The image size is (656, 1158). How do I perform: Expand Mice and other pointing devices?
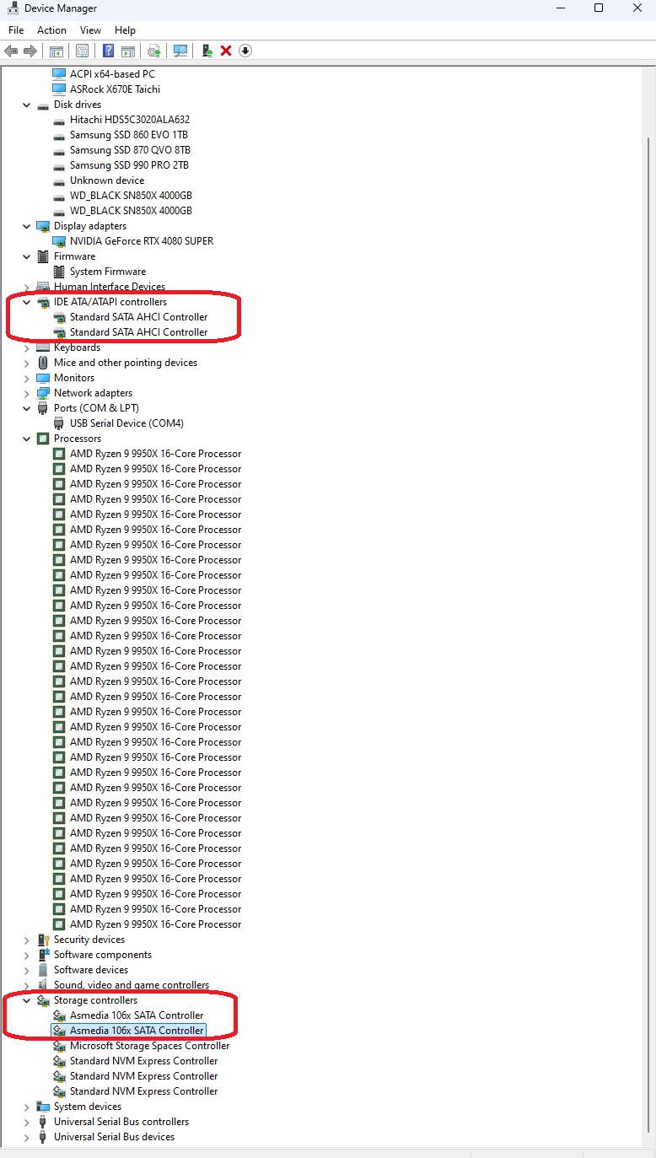(27, 363)
